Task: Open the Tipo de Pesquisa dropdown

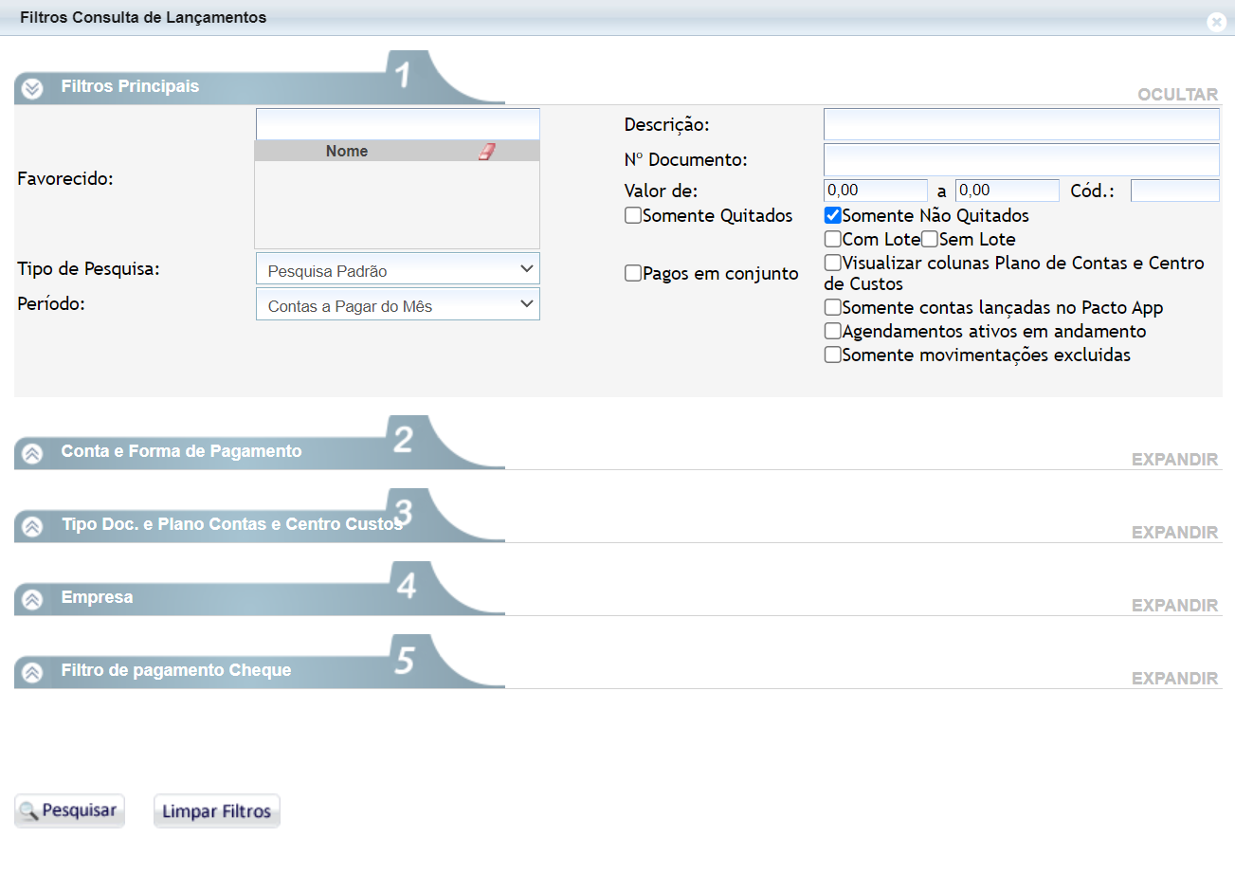Action: point(398,269)
